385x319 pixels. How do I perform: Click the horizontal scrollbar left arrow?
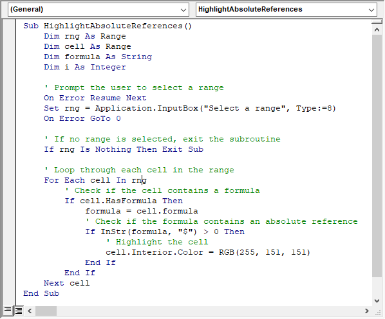[x=30, y=311]
